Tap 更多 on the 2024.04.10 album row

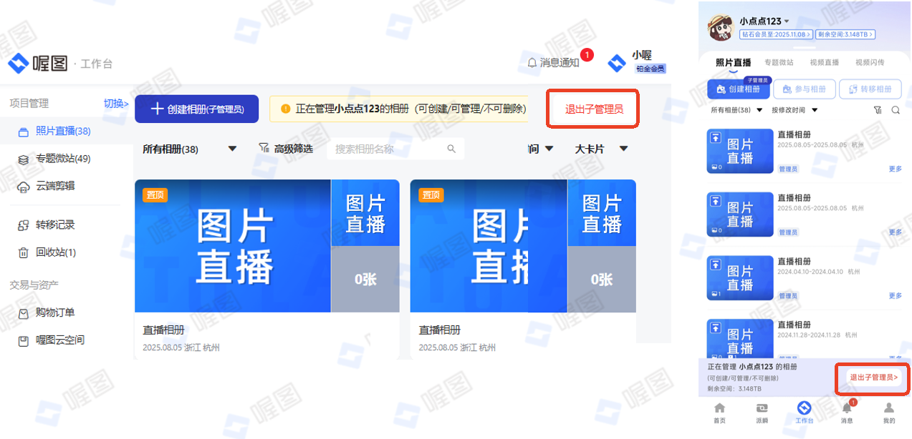(895, 295)
